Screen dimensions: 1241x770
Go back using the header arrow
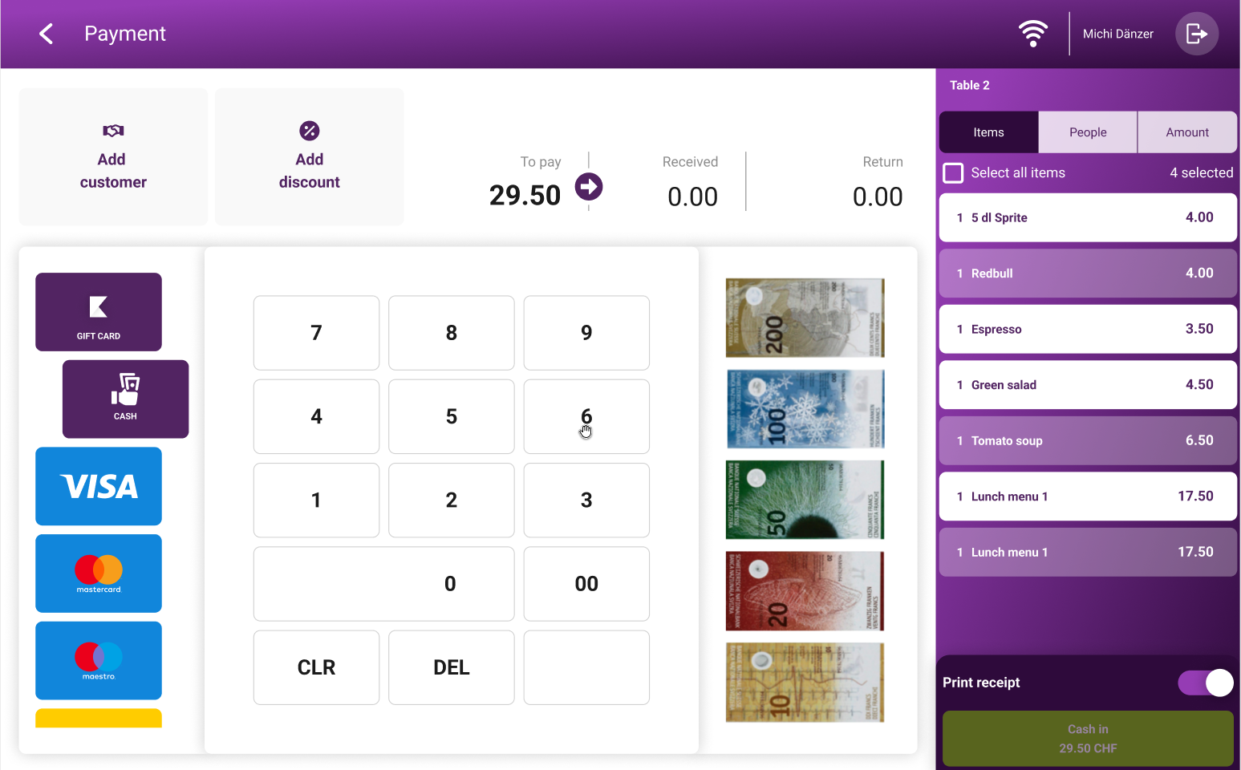pos(47,34)
